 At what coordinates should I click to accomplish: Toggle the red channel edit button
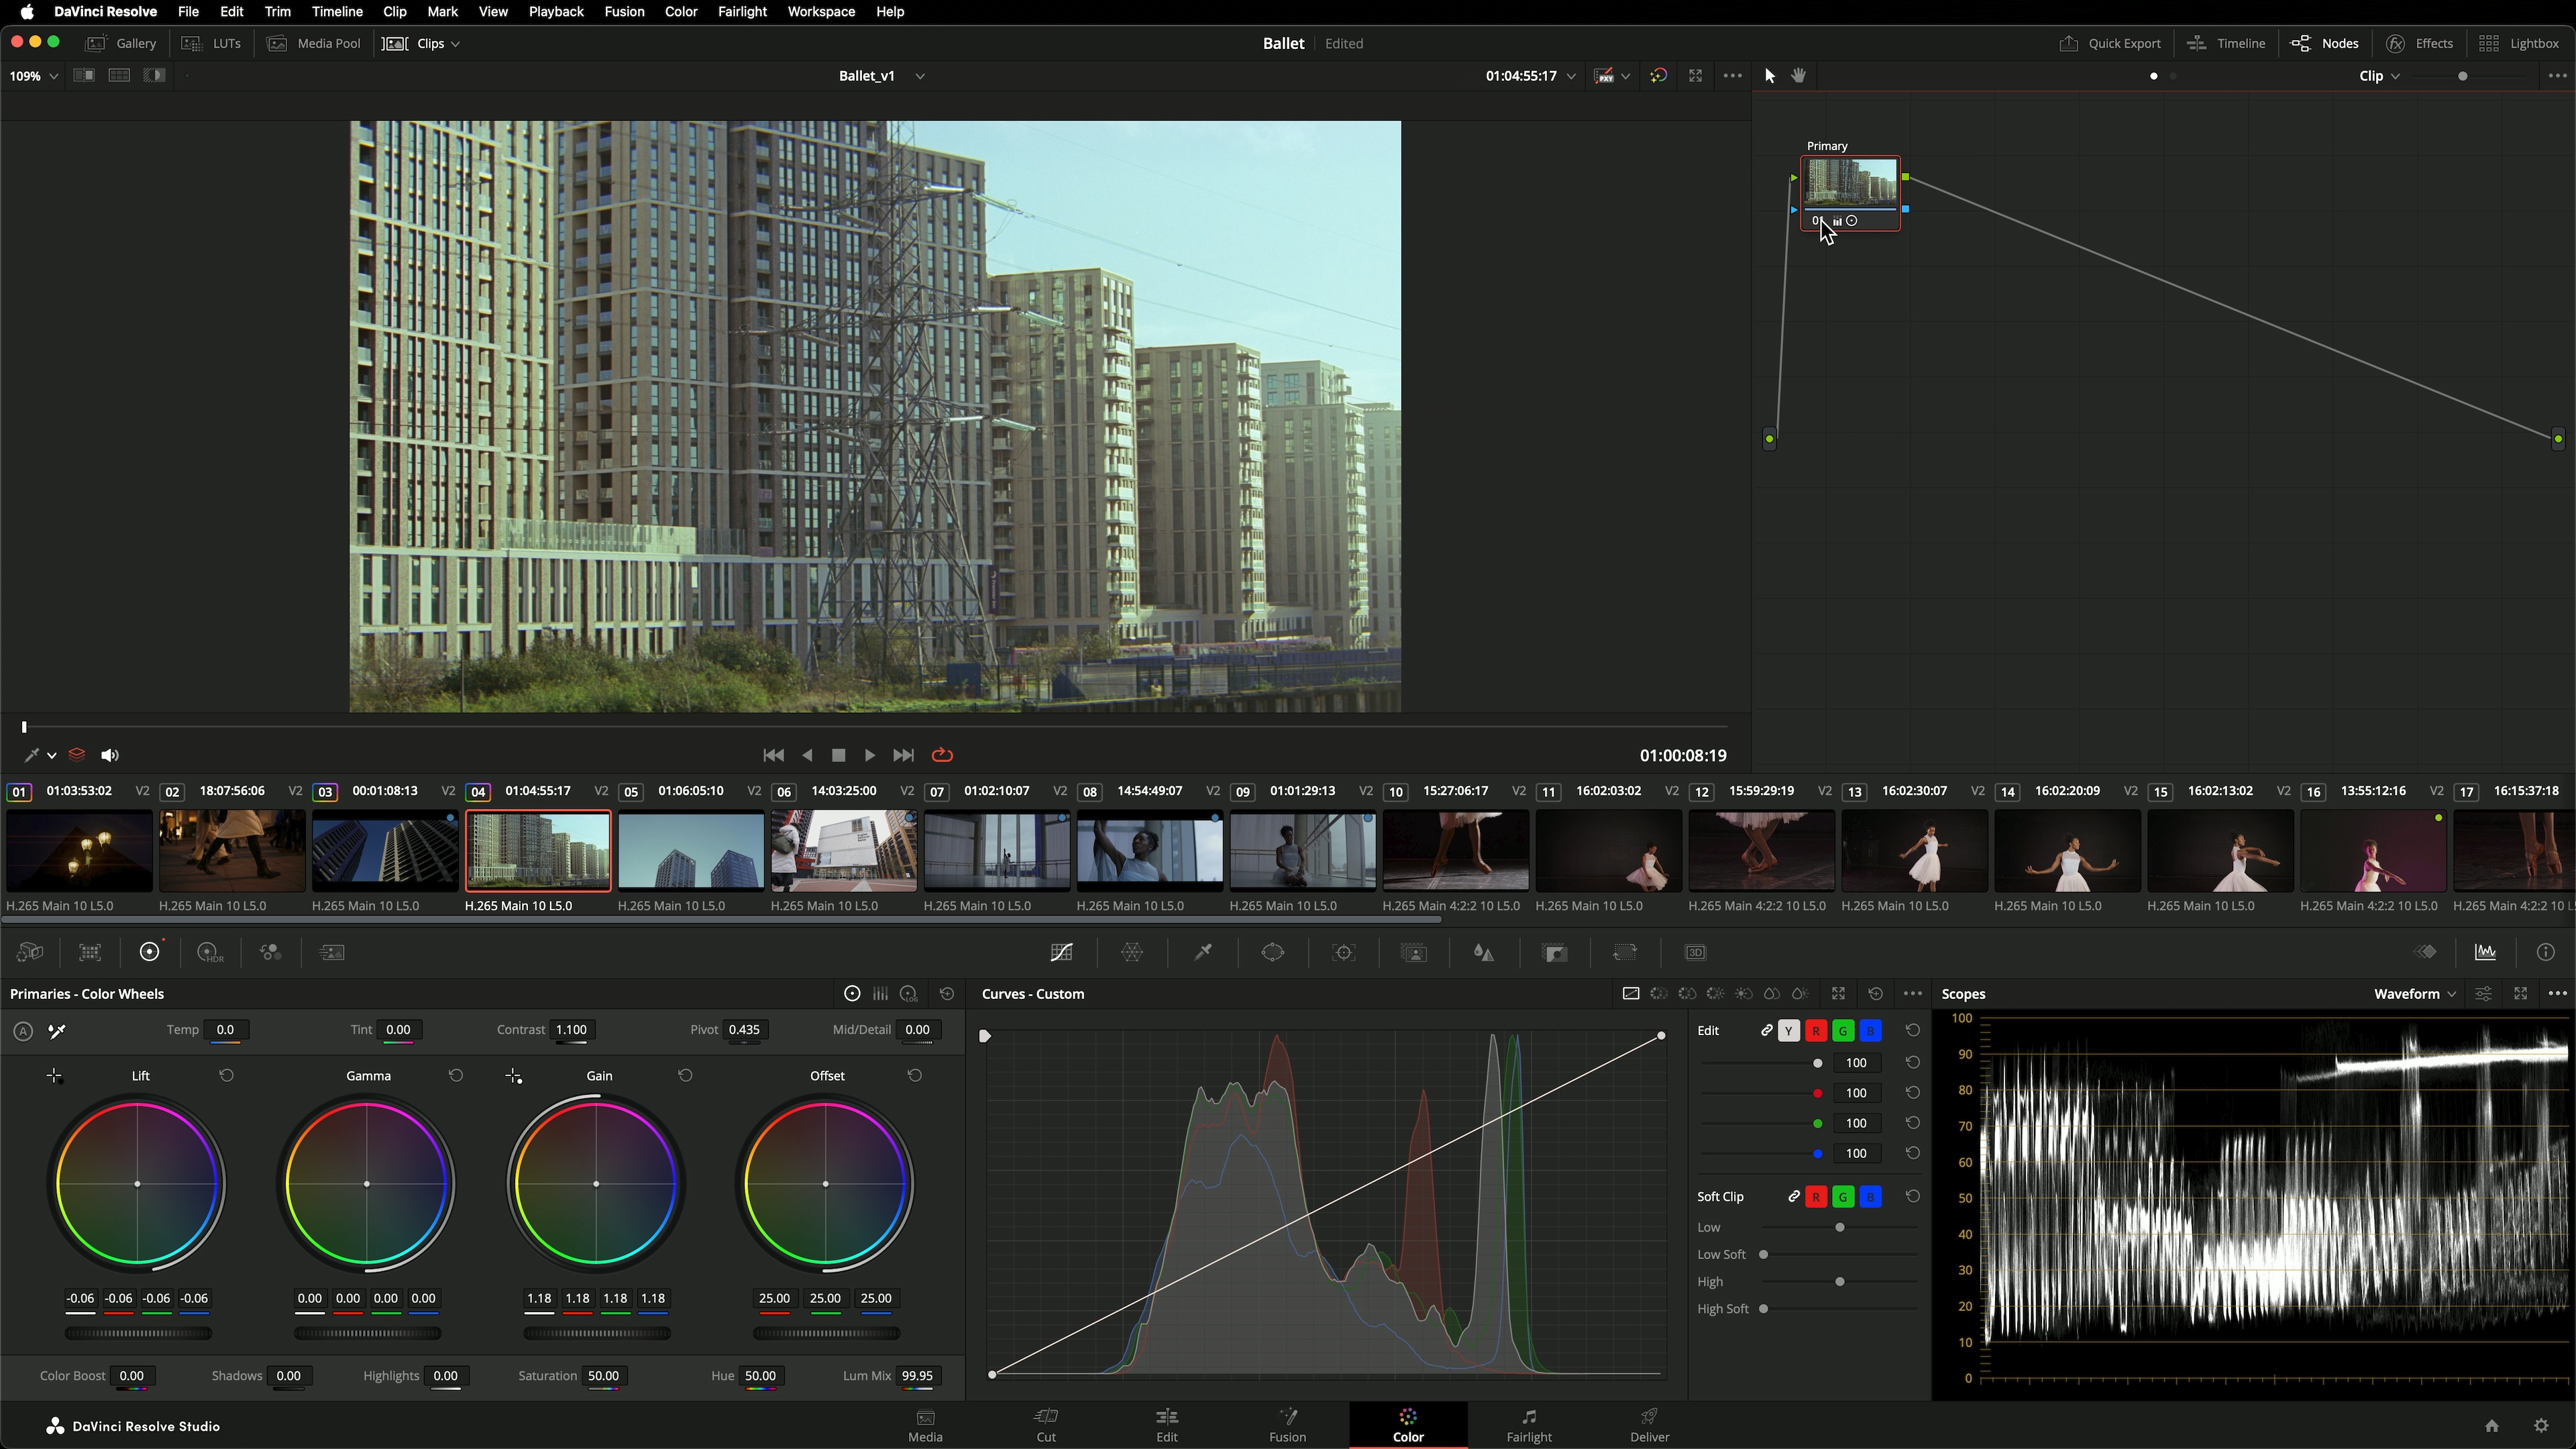coord(1815,1030)
